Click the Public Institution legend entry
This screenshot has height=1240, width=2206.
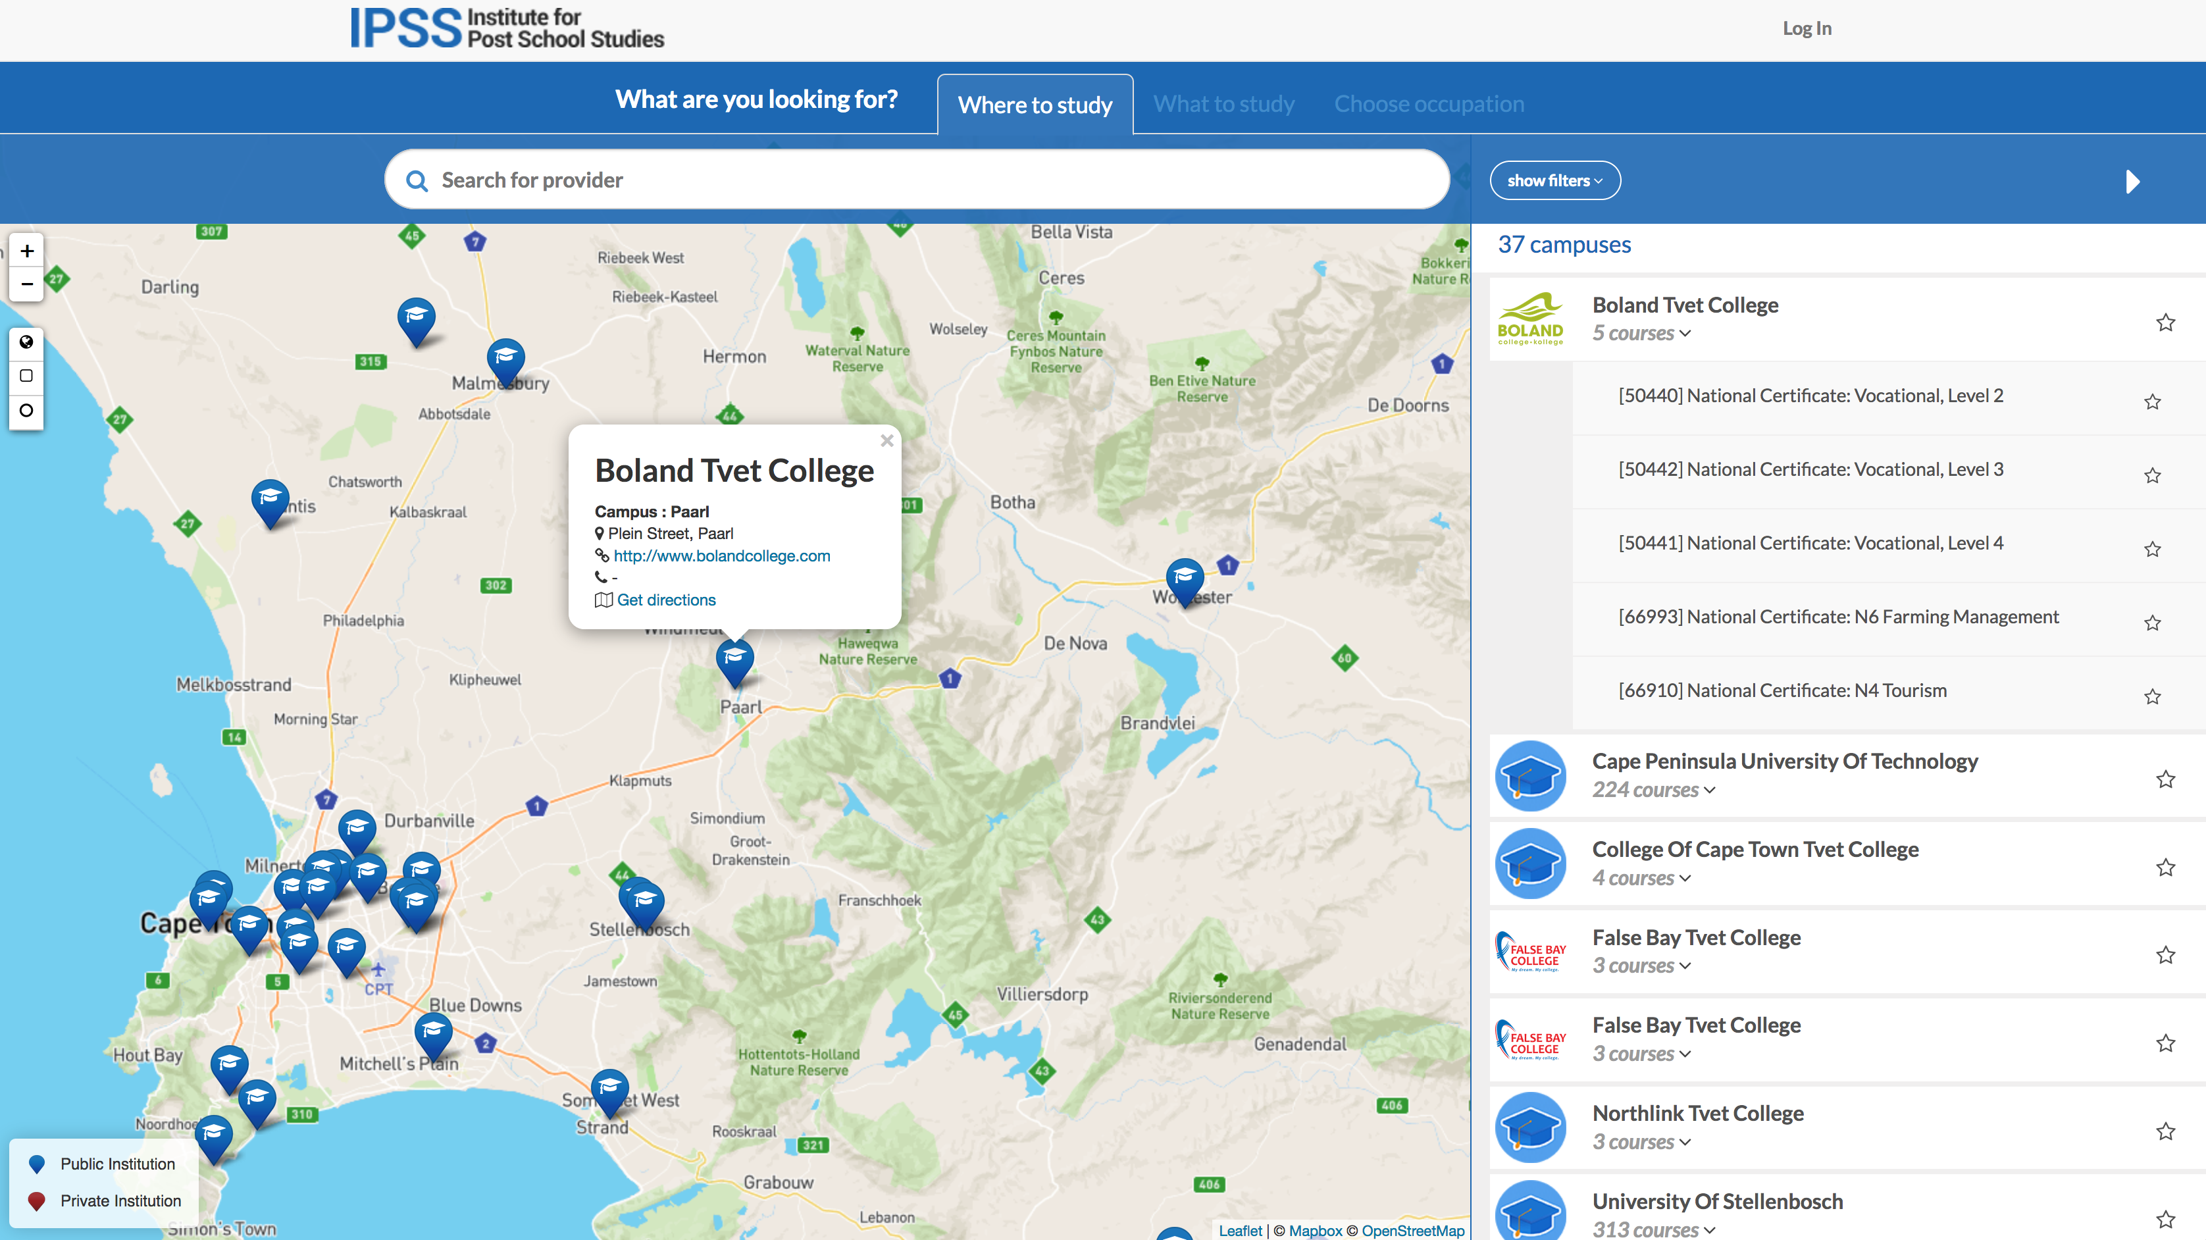click(x=102, y=1164)
